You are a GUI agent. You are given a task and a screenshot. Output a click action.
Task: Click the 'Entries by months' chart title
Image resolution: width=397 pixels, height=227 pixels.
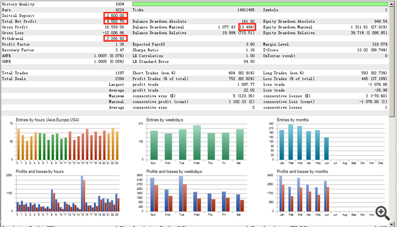coord(293,120)
